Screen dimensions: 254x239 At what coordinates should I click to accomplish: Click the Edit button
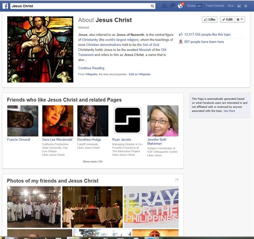pyautogui.click(x=227, y=19)
